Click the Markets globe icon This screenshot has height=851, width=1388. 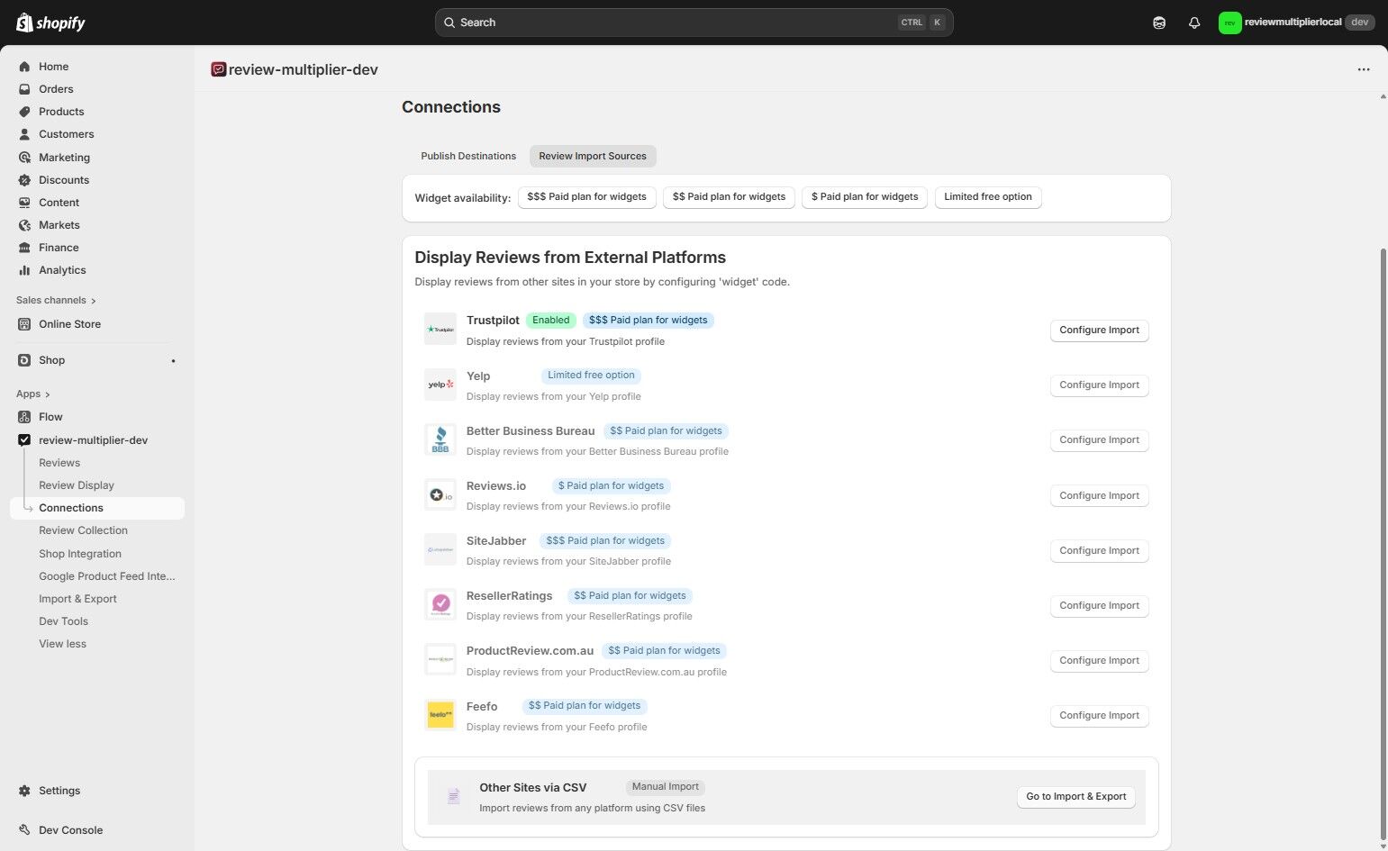24,225
